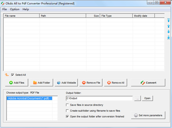Click the Add Folder button
The height and width of the screenshot is (128, 172).
point(42,83)
